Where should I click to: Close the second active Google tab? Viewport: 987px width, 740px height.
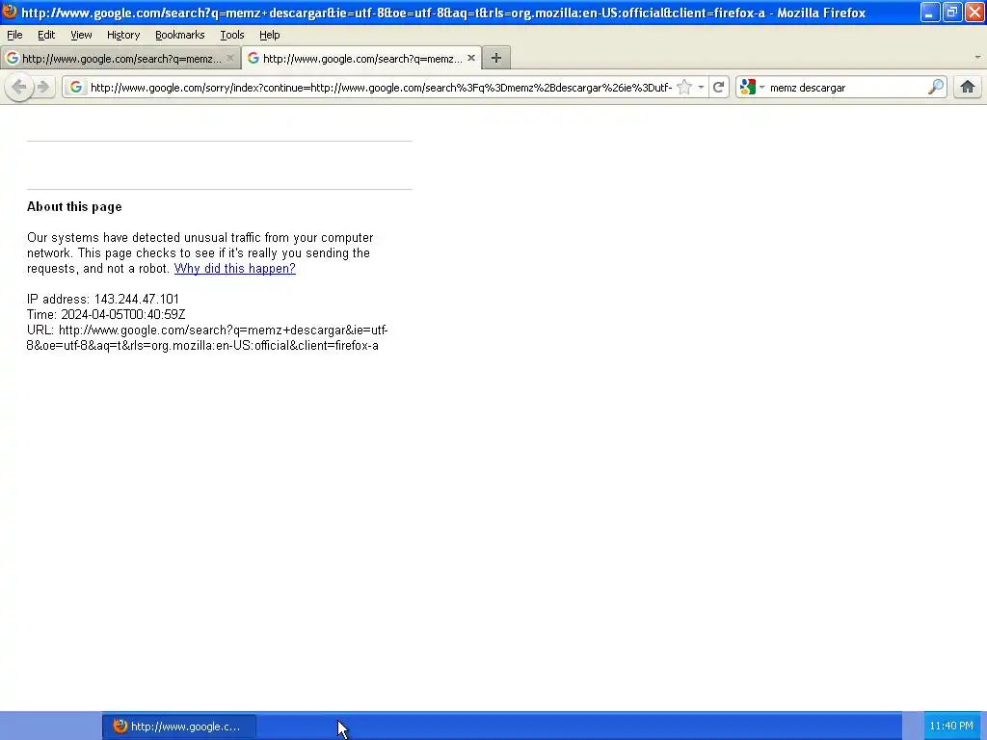click(x=470, y=58)
